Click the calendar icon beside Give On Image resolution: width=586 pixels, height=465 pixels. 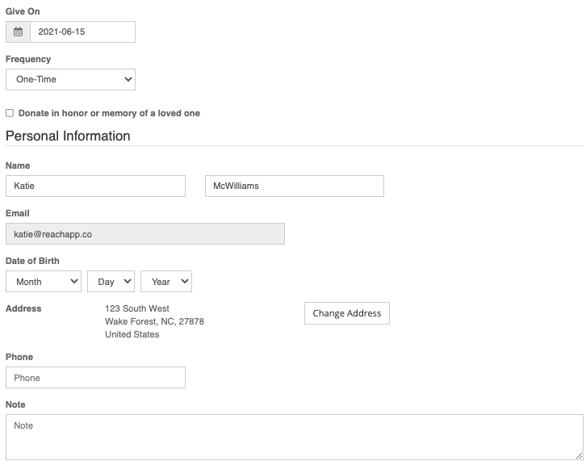point(18,31)
